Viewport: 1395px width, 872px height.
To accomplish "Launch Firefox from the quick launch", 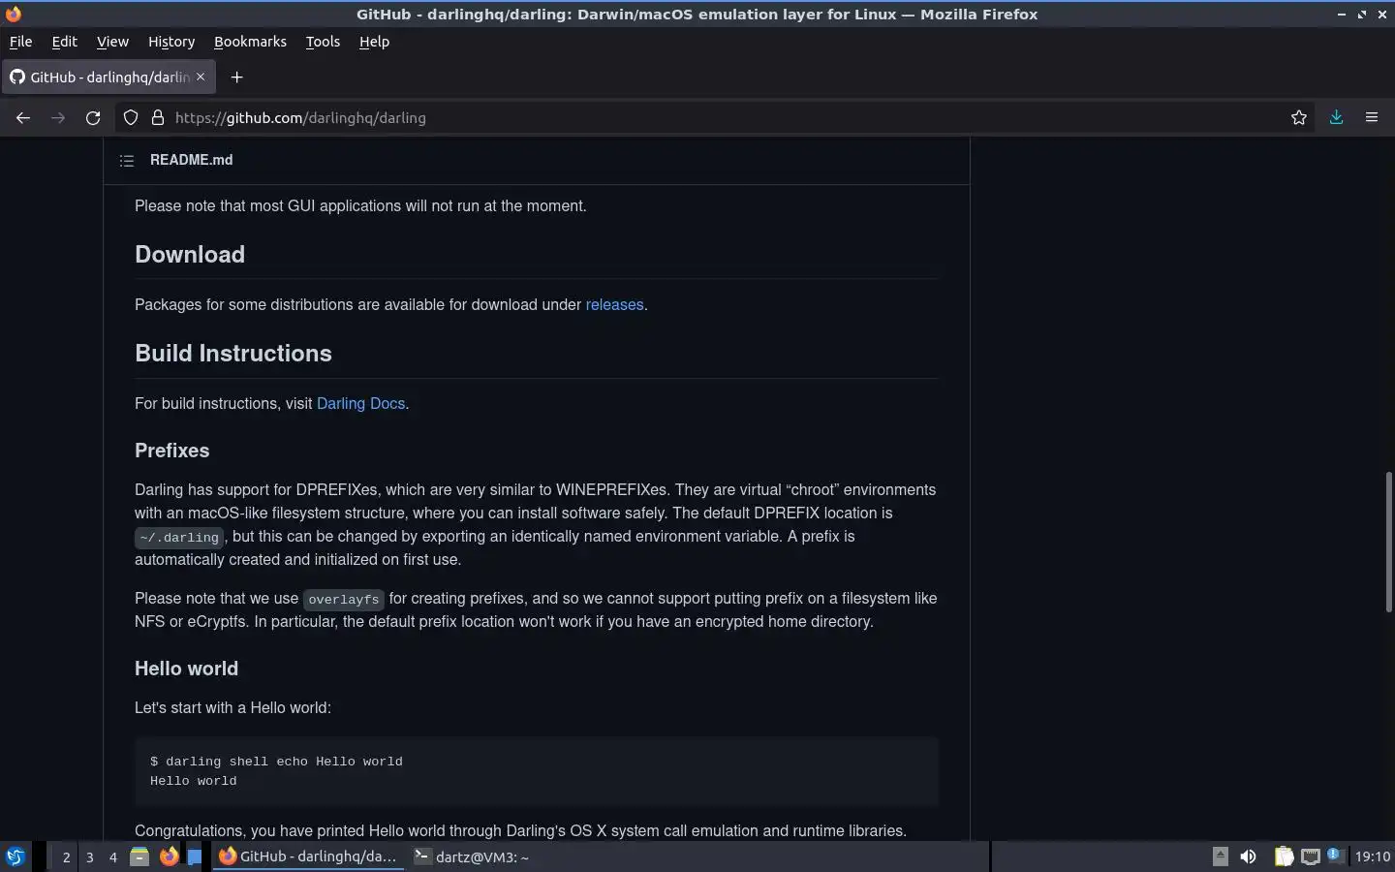I will pyautogui.click(x=169, y=856).
